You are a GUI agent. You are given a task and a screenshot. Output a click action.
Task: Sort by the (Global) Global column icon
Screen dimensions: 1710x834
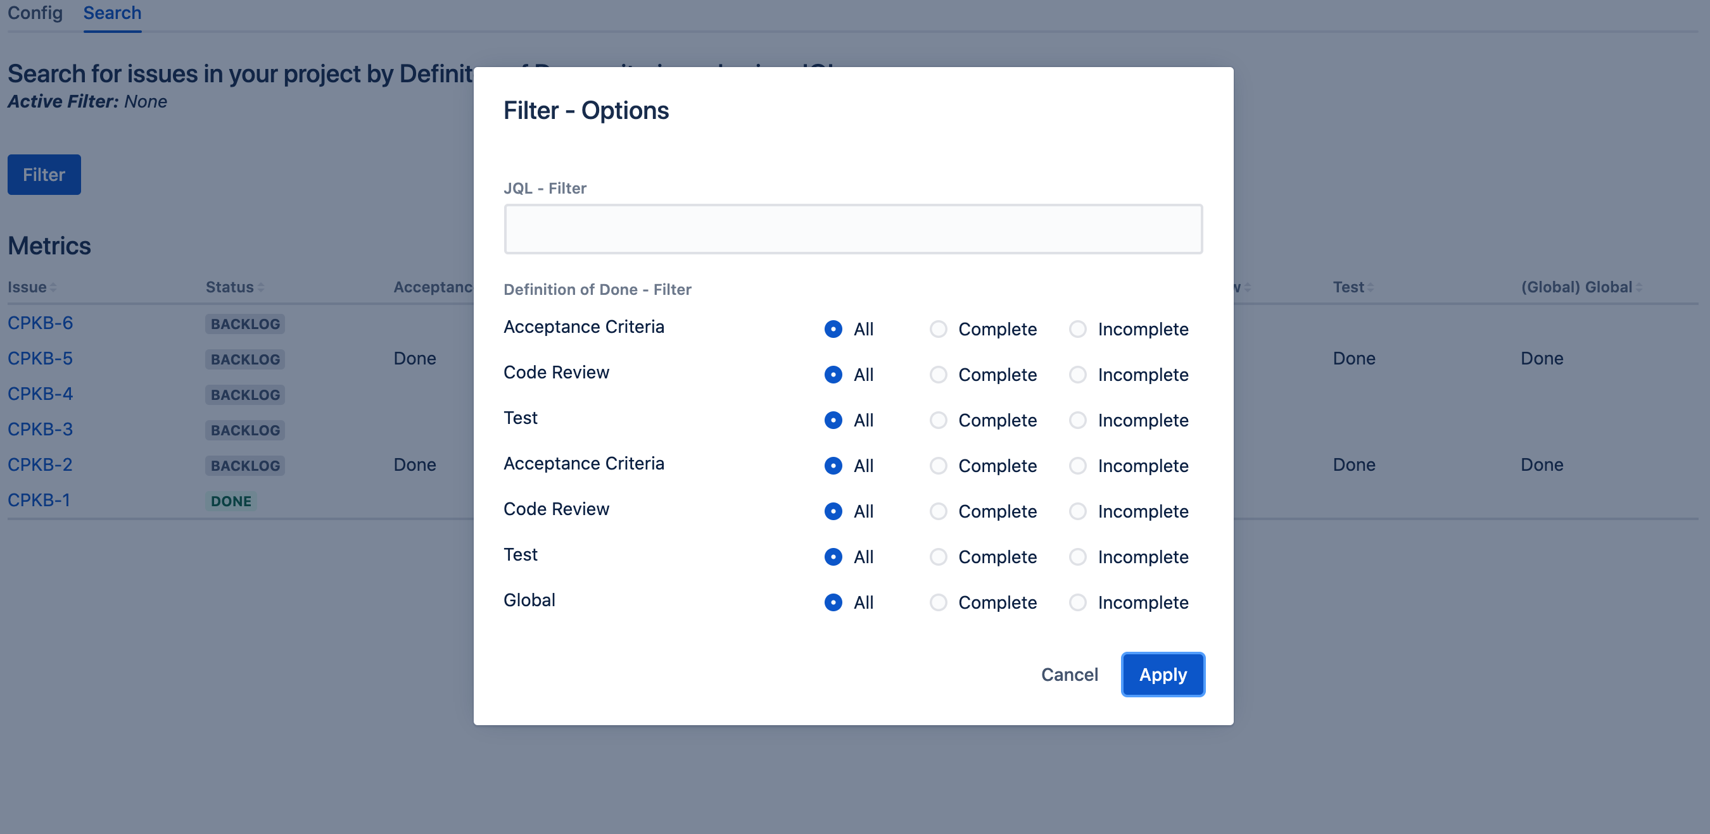tap(1639, 288)
